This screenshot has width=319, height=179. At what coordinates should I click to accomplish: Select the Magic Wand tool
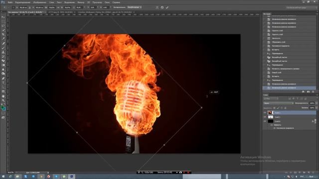point(3,30)
